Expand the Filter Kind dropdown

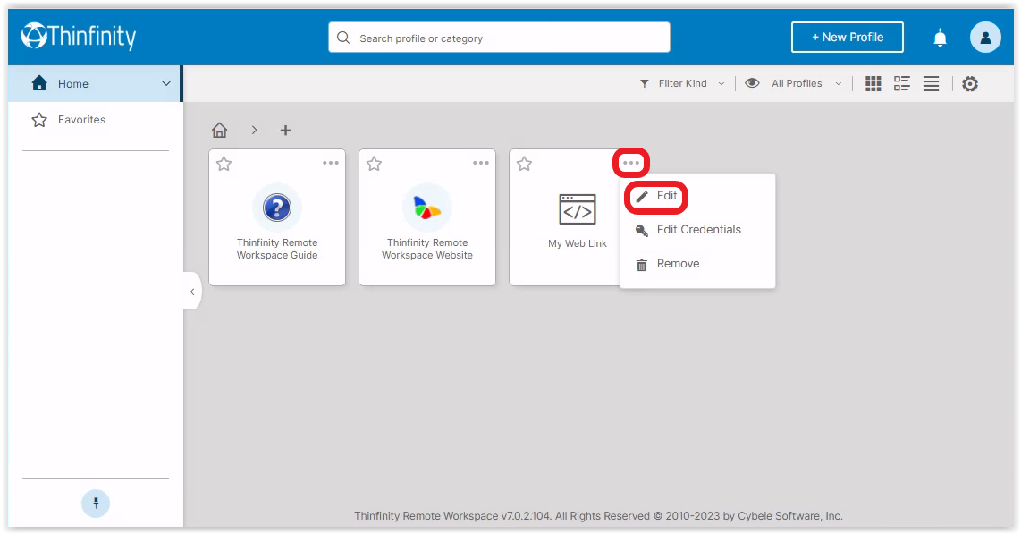(721, 83)
